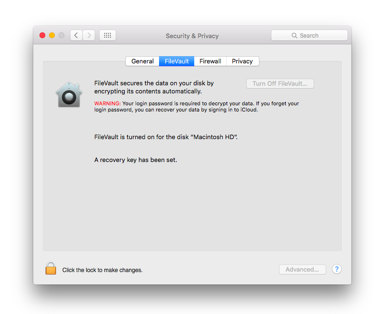
Task: Click the red WARNING label text
Action: pos(108,103)
